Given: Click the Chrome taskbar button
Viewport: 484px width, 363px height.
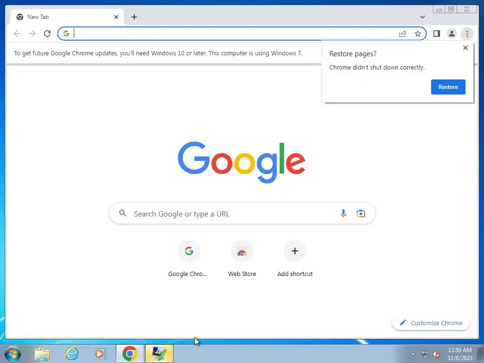Looking at the screenshot, I should pyautogui.click(x=130, y=354).
